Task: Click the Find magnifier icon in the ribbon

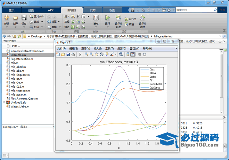Action: (x=49, y=27)
